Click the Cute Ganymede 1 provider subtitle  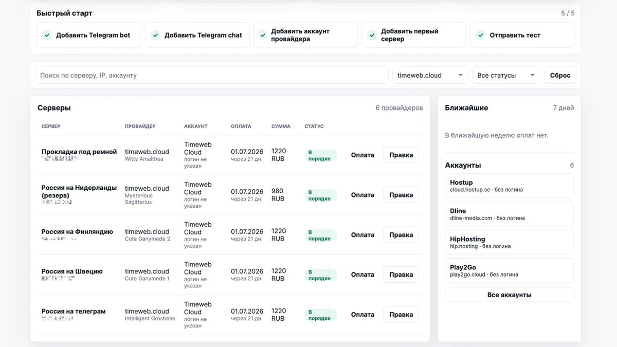click(147, 279)
